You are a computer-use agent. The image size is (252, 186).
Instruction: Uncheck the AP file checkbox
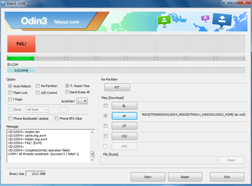coord(106,116)
